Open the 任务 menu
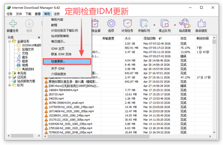Screen dimensions: 223x145 (10, 14)
